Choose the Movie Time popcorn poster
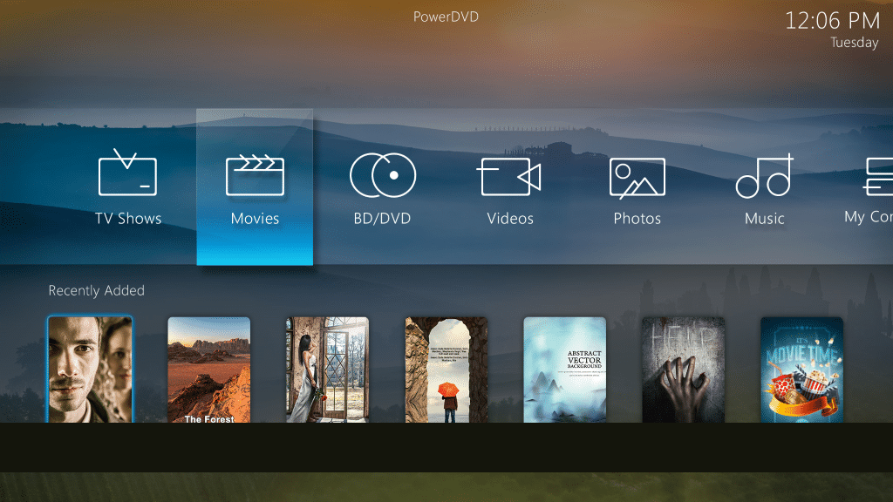893x502 pixels. pyautogui.click(x=802, y=370)
